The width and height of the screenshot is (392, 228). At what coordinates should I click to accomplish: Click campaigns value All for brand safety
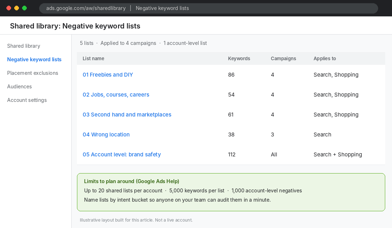click(274, 155)
